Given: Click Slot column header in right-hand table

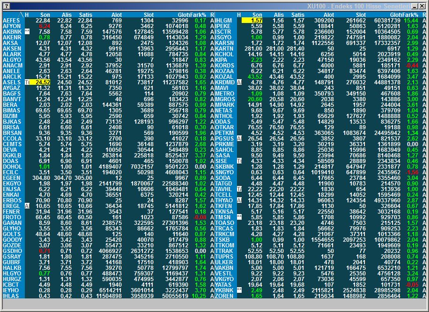Looking at the screenshot, I should pyautogui.click(x=361, y=15).
